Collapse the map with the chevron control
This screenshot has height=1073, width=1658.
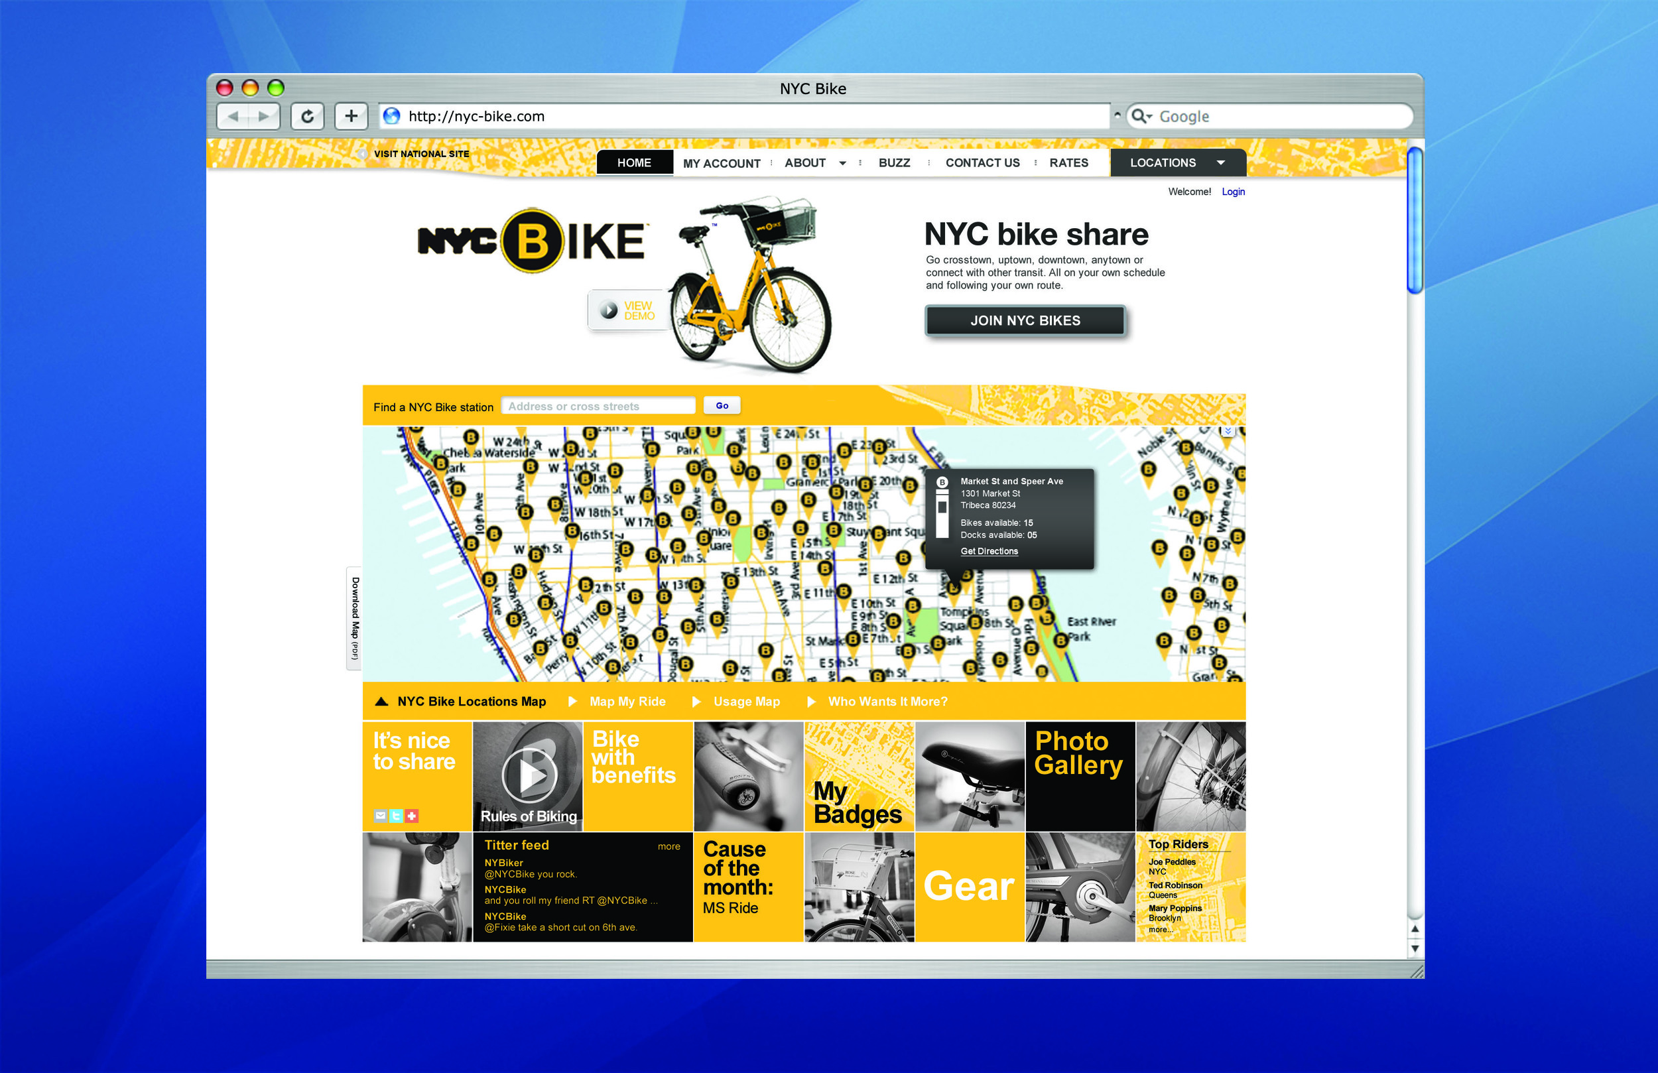pos(1227,430)
